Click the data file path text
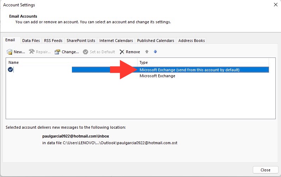281x177 pixels. point(110,143)
